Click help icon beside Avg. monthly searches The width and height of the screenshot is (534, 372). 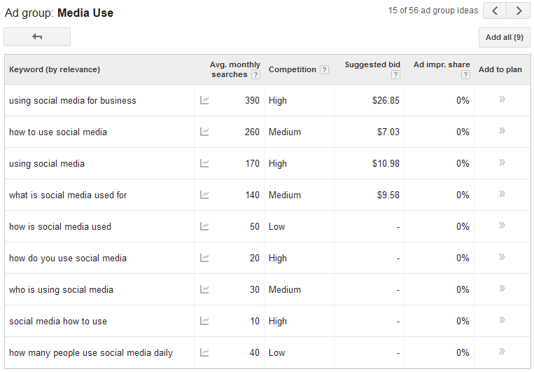coord(255,75)
